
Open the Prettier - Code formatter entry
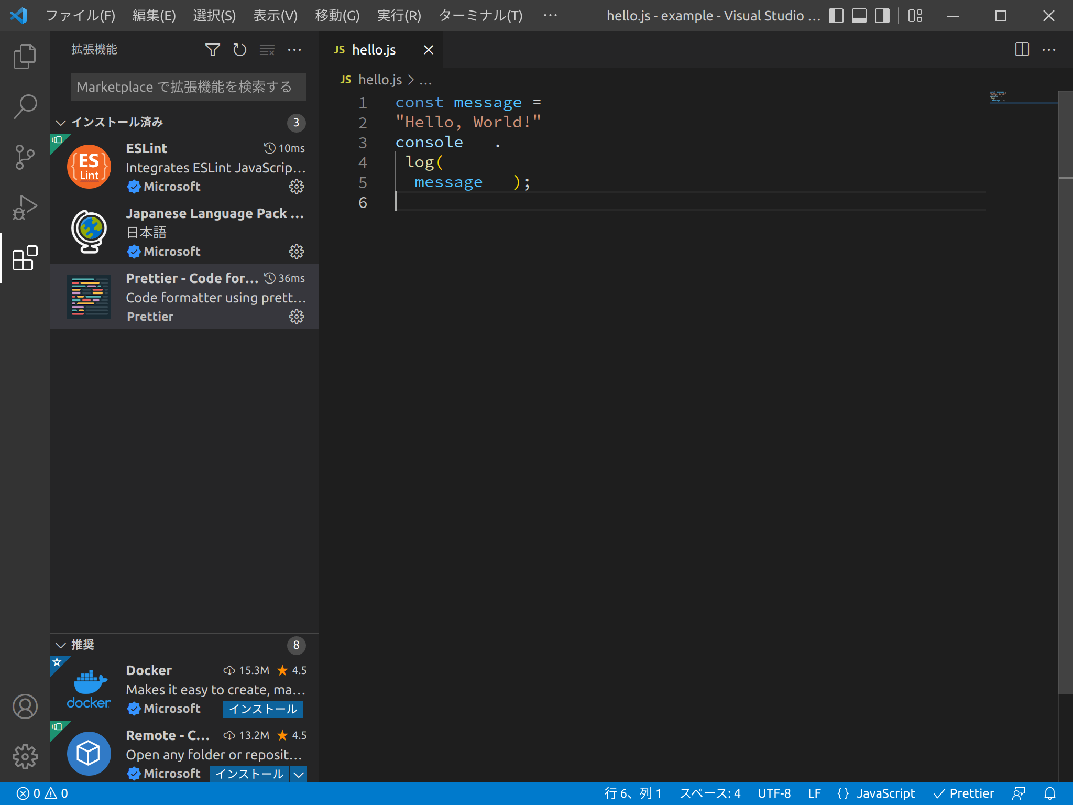click(x=184, y=297)
